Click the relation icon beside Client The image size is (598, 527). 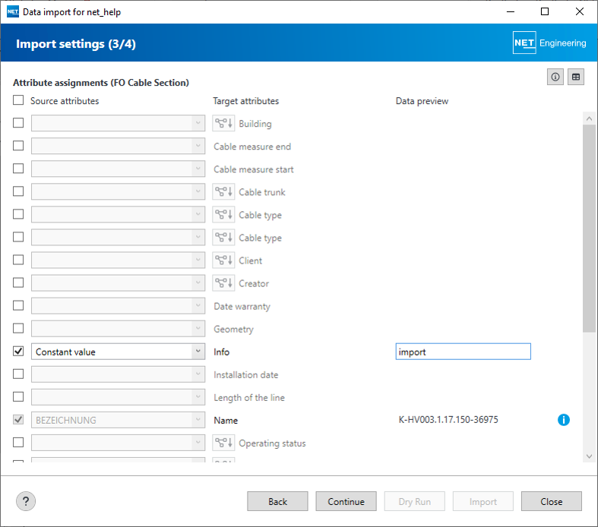[x=223, y=260]
